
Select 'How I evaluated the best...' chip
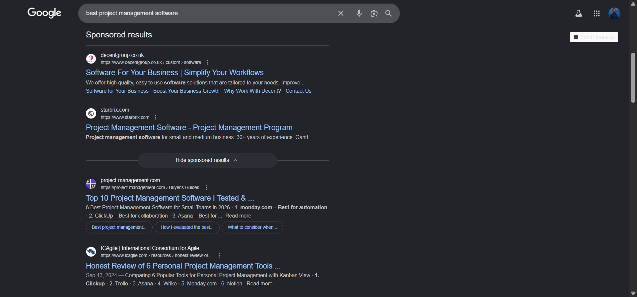[x=187, y=227]
